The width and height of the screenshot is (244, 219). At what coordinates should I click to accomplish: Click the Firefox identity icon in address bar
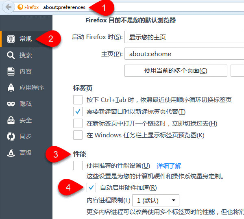tap(20, 7)
